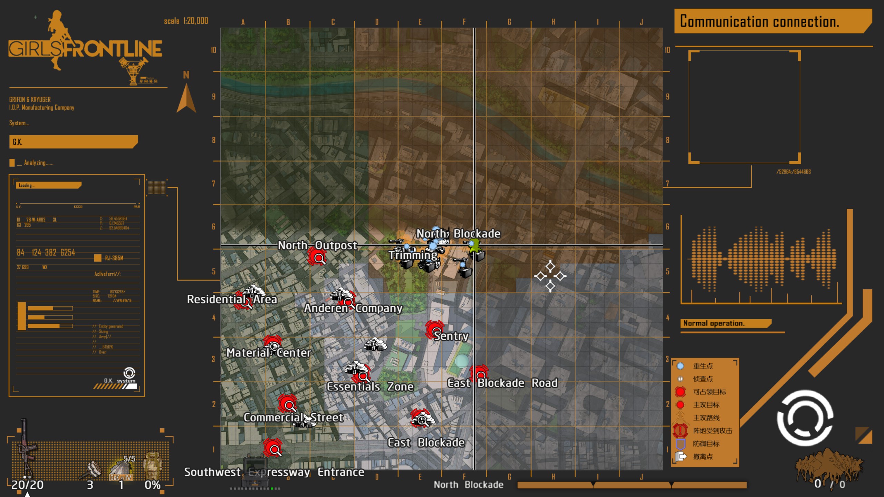Click the small G.K. system logo in data panel
884x497 pixels.
coord(129,373)
